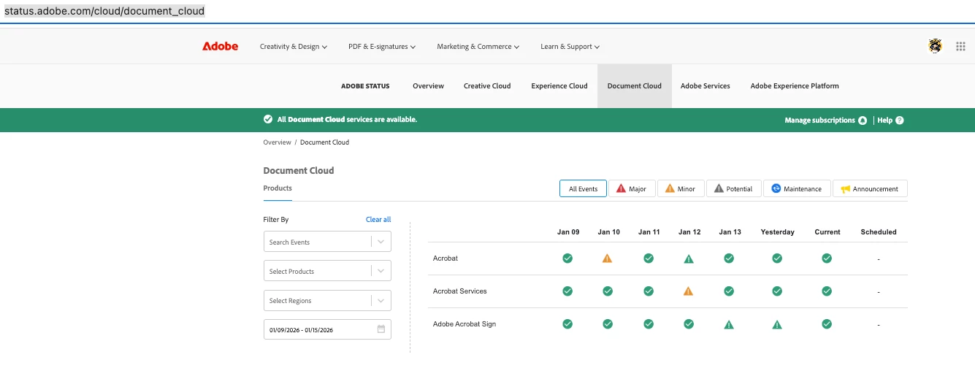Open the apps grid icon at top right

tap(960, 46)
